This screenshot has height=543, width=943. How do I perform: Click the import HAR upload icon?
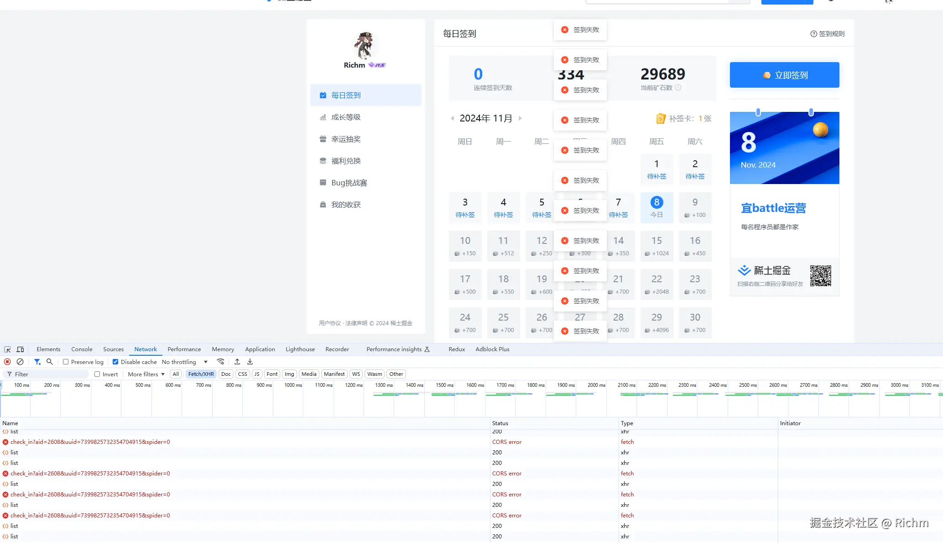pos(237,362)
